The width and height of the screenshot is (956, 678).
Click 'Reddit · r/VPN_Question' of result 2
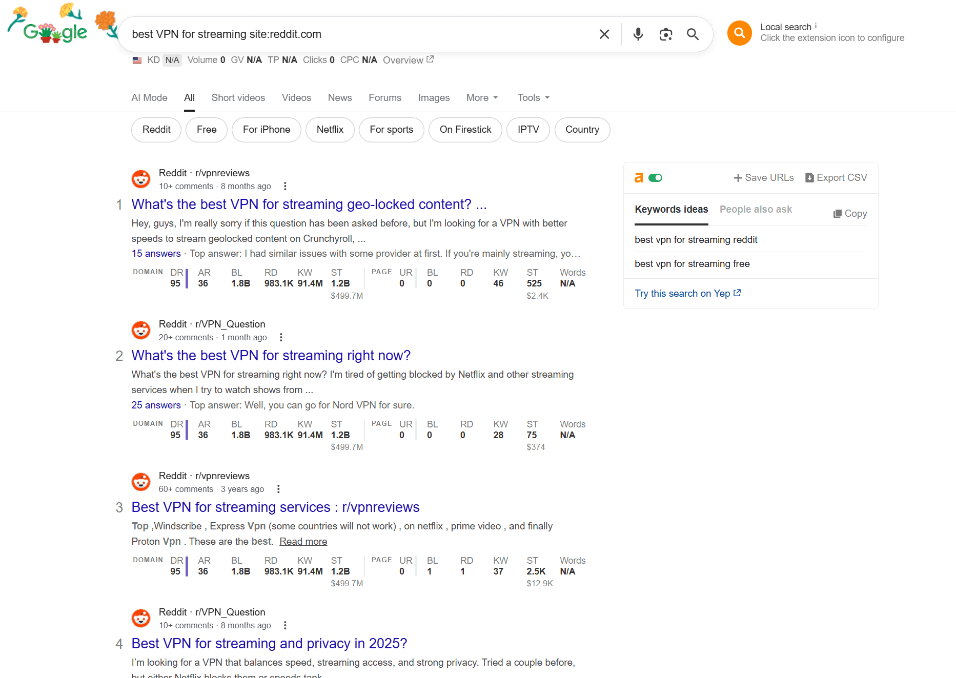pos(212,324)
